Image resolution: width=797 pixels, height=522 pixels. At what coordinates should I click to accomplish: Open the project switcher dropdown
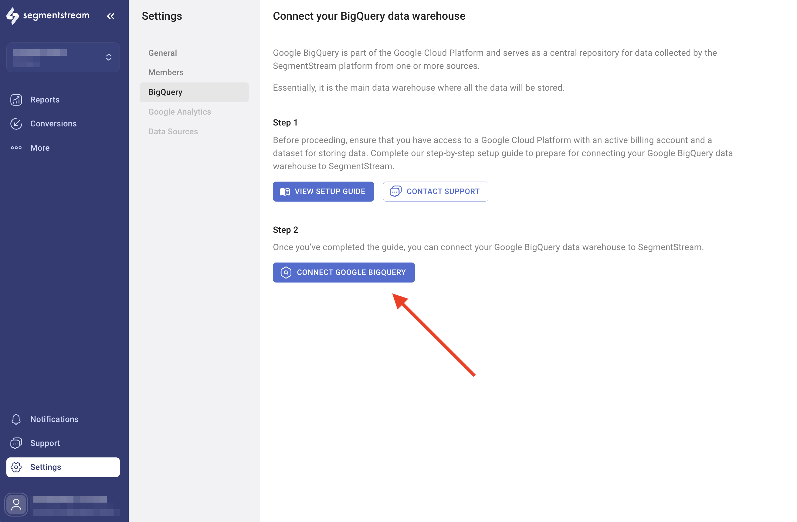point(63,57)
